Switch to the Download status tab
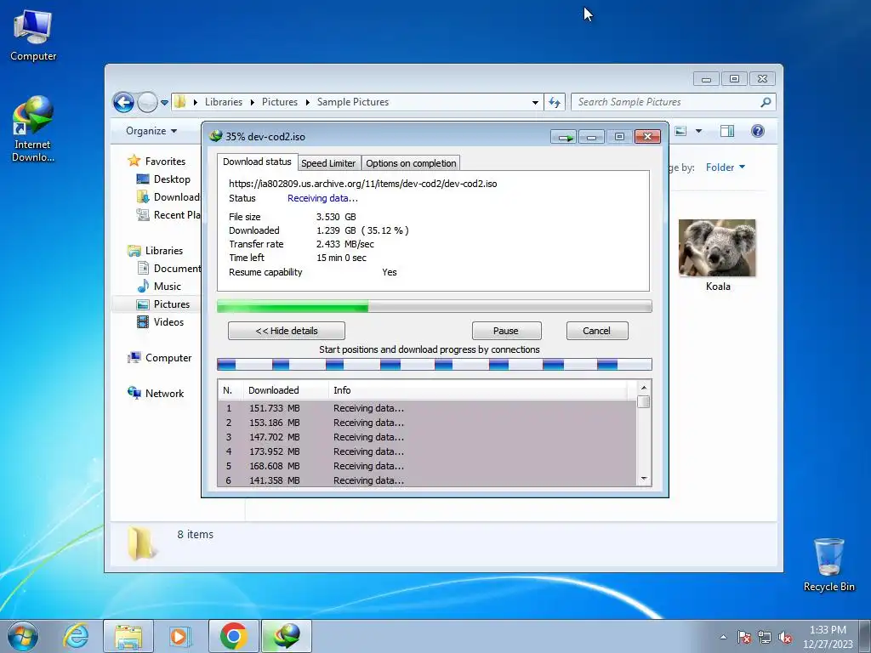Image resolution: width=871 pixels, height=653 pixels. (x=257, y=162)
